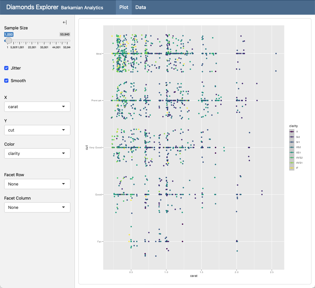Open the X axis variable dropdown
Image resolution: width=315 pixels, height=288 pixels.
37,107
